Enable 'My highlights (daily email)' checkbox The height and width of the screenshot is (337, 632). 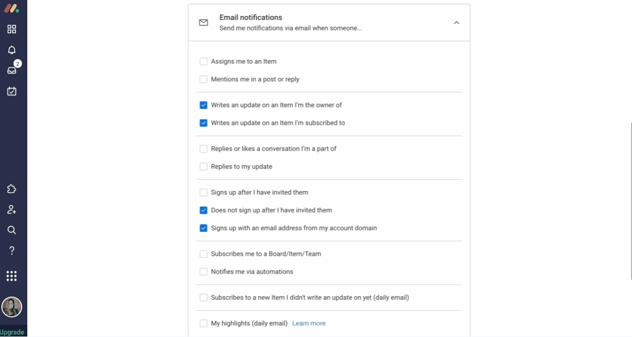(x=203, y=323)
